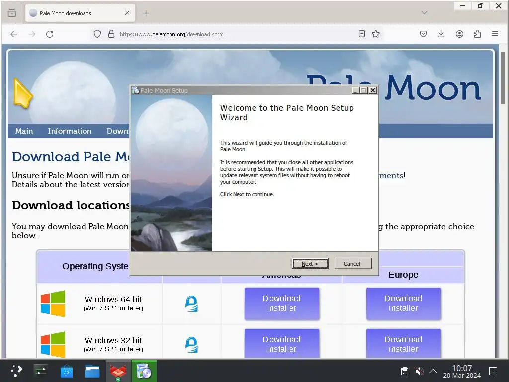Viewport: 509px width, 382px height.
Task: Open the KDE application launcher
Action: pyautogui.click(x=16, y=371)
